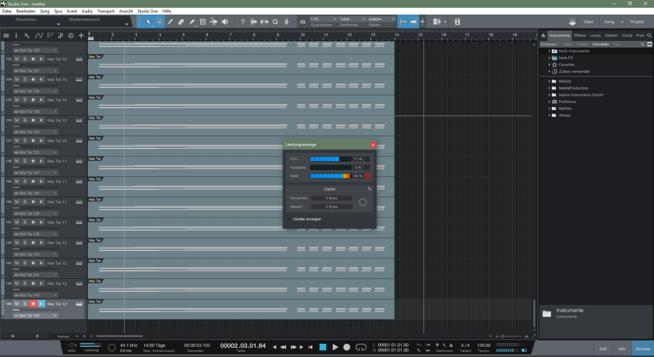This screenshot has width=654, height=357.
Task: Open the Takte Zeitformat dropdown
Action: [352, 19]
